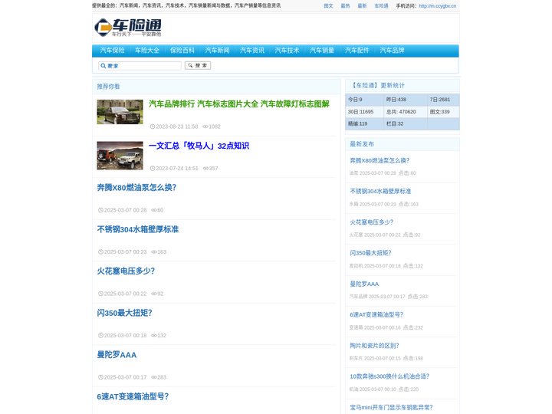Click clock icon beside 2025-03-07 00:28 in main list
552x414 pixels.
[x=100, y=210]
